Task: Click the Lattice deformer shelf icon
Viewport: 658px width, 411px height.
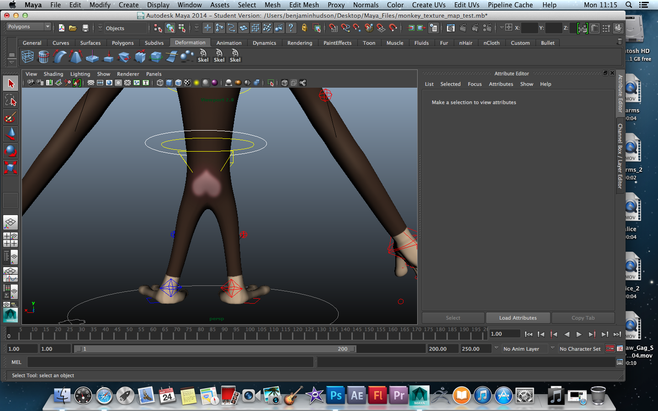Action: point(27,57)
